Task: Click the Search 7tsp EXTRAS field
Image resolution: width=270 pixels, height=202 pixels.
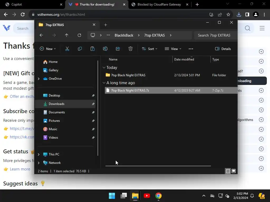Action: [216, 35]
